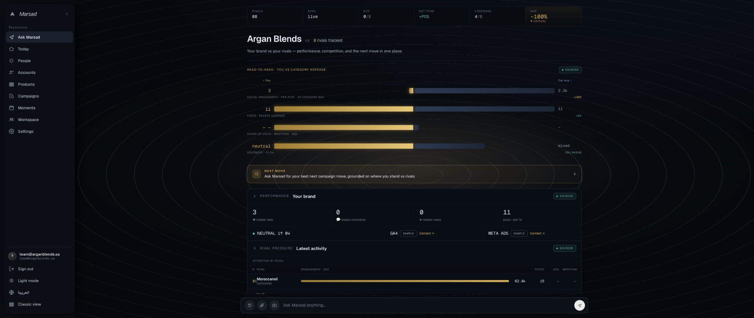Go to Today via home icon

[x=11, y=49]
